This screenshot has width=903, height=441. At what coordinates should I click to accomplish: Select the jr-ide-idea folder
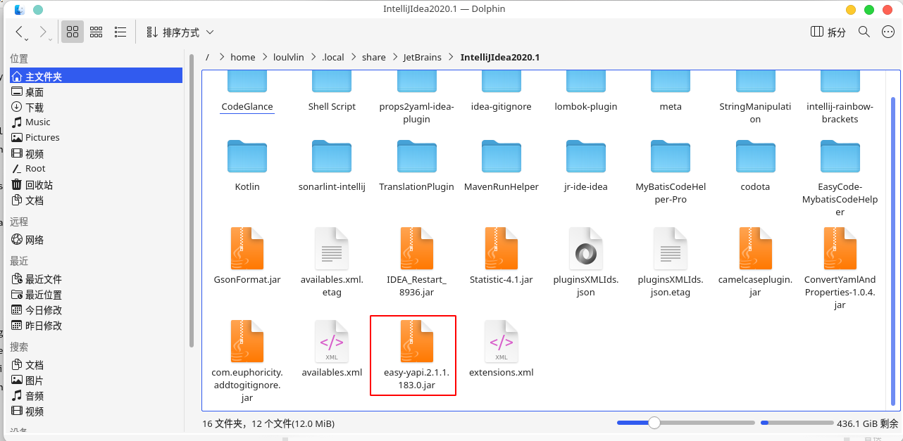click(x=586, y=167)
